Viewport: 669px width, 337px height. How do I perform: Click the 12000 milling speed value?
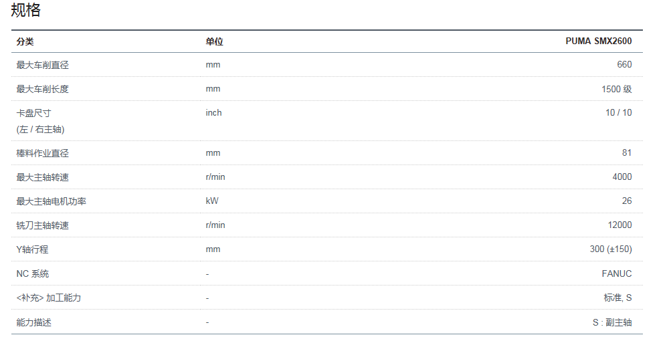click(x=620, y=225)
